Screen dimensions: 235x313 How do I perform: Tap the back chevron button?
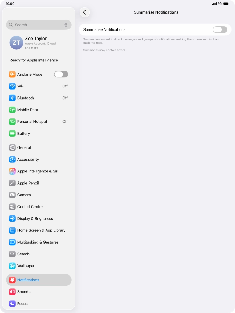pos(84,12)
